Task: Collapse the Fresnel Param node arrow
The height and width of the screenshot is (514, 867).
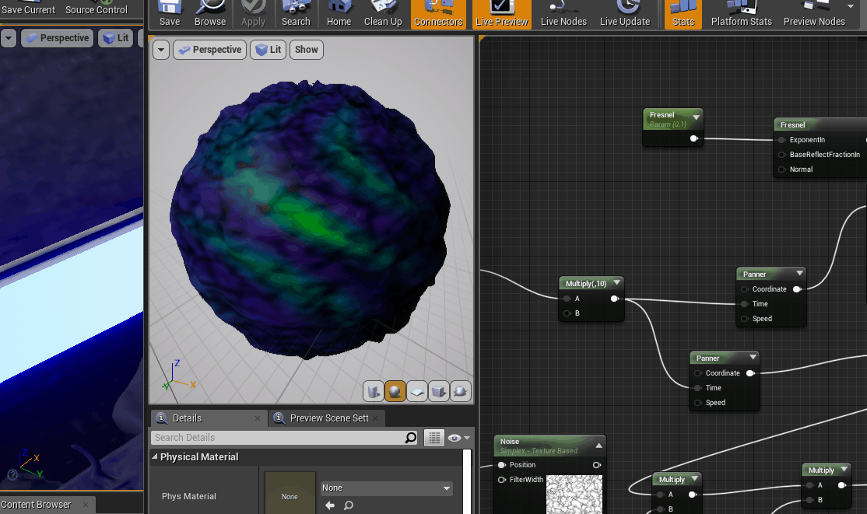Action: point(696,117)
